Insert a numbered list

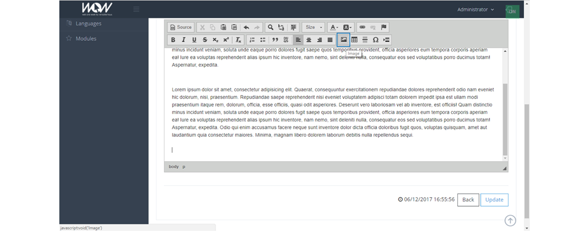[x=252, y=40]
